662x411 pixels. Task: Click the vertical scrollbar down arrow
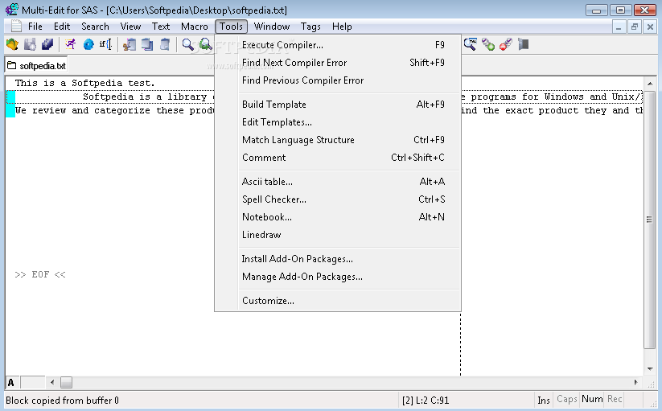pyautogui.click(x=650, y=369)
